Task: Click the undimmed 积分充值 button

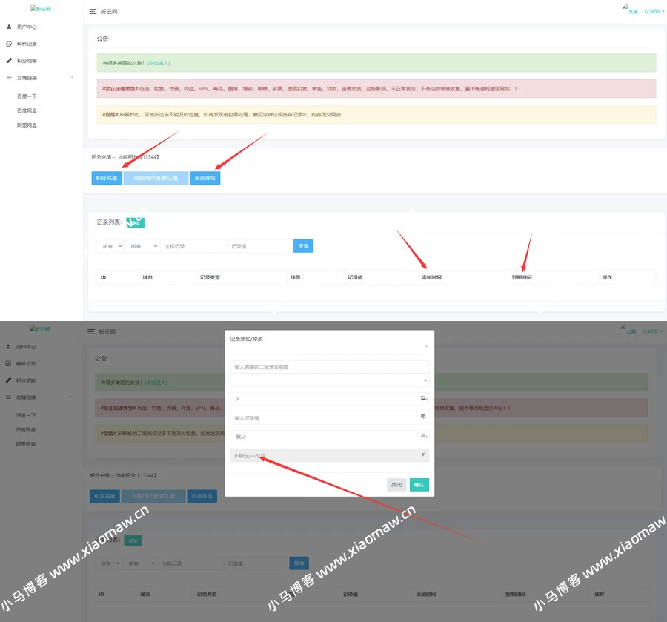Action: [106, 179]
